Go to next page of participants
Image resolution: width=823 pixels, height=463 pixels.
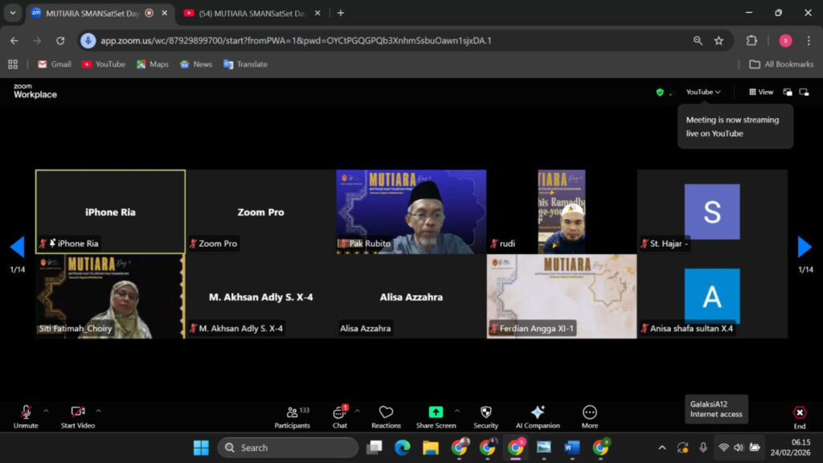click(x=805, y=247)
